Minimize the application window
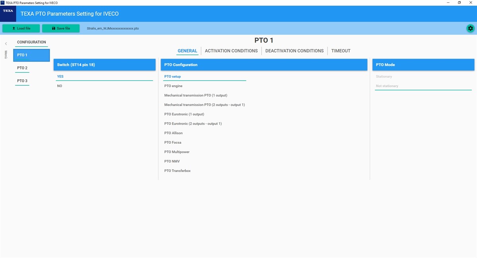Screen dimensions: 477x258 pos(448,3)
